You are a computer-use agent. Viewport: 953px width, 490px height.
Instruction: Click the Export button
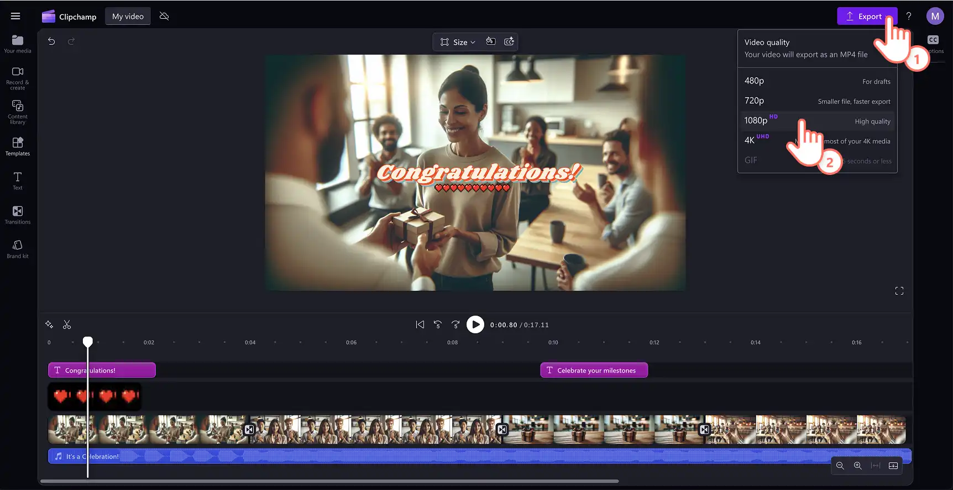coord(866,16)
